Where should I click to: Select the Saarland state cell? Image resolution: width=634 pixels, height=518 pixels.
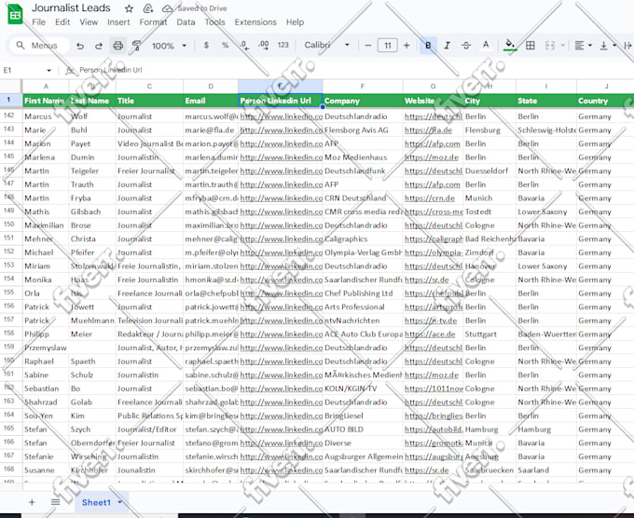point(545,470)
